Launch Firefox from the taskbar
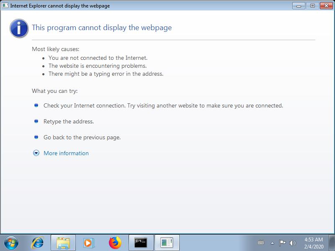 115,242
